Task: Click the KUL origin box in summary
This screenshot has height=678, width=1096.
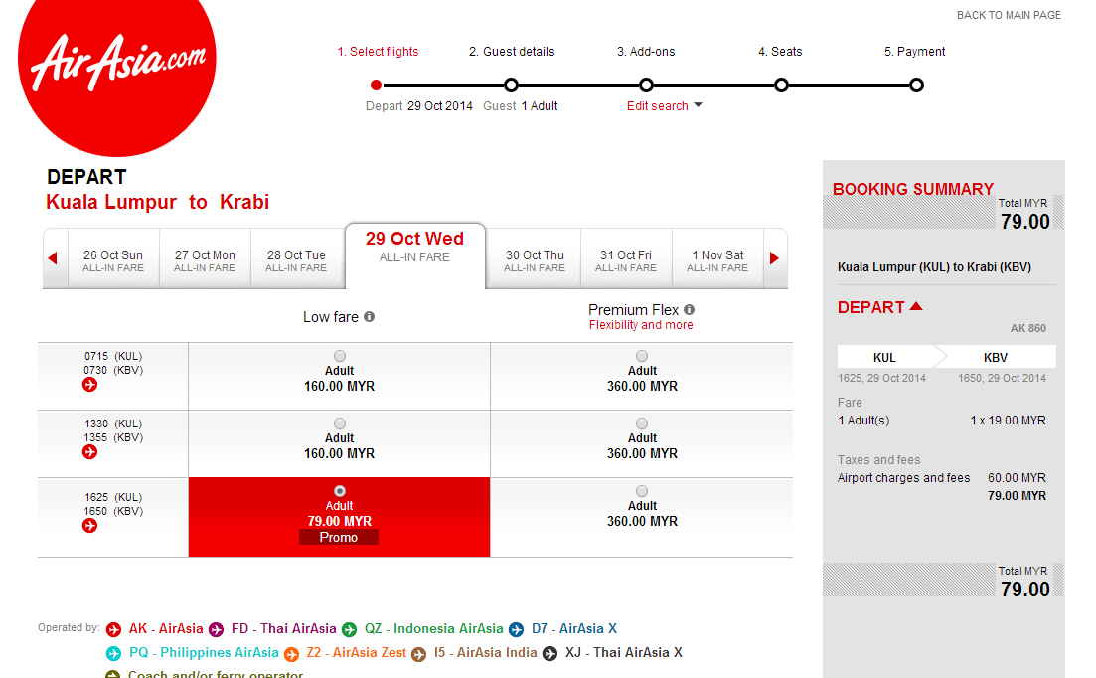Action: (x=885, y=357)
